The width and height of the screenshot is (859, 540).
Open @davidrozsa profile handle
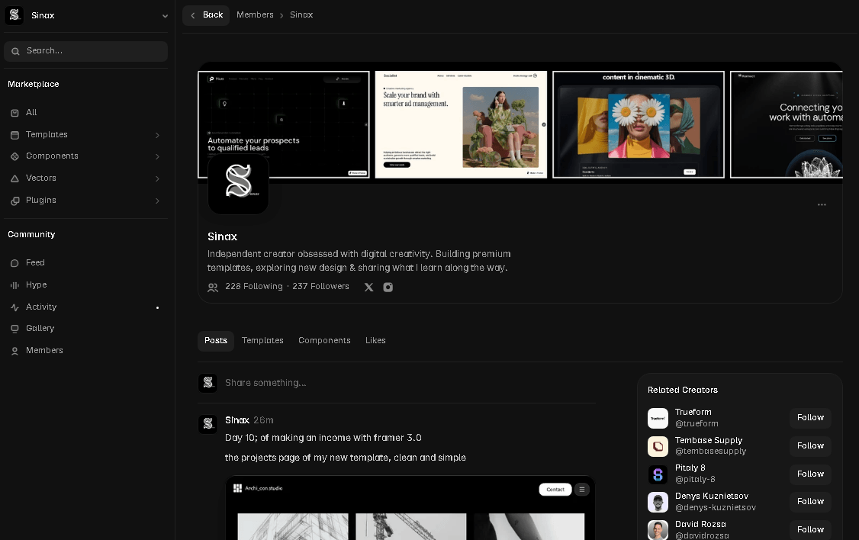(x=702, y=535)
